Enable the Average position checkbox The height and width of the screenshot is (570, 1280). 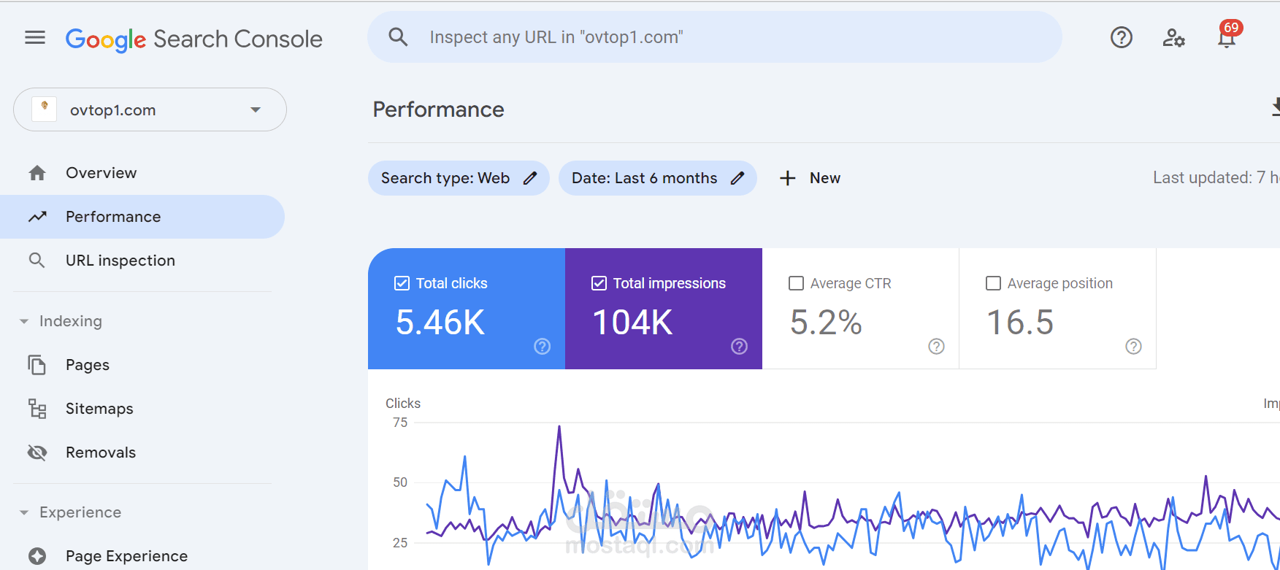tap(993, 283)
